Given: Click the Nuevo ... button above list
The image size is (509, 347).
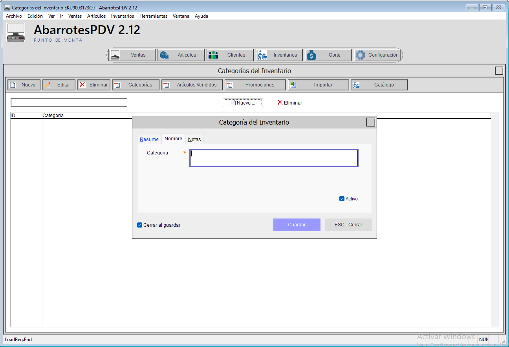Looking at the screenshot, I should 243,103.
